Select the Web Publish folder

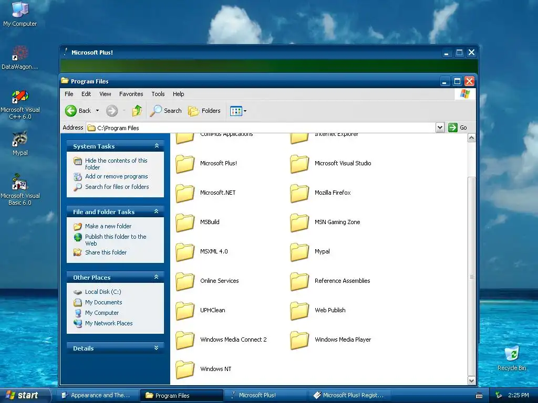[318, 311]
